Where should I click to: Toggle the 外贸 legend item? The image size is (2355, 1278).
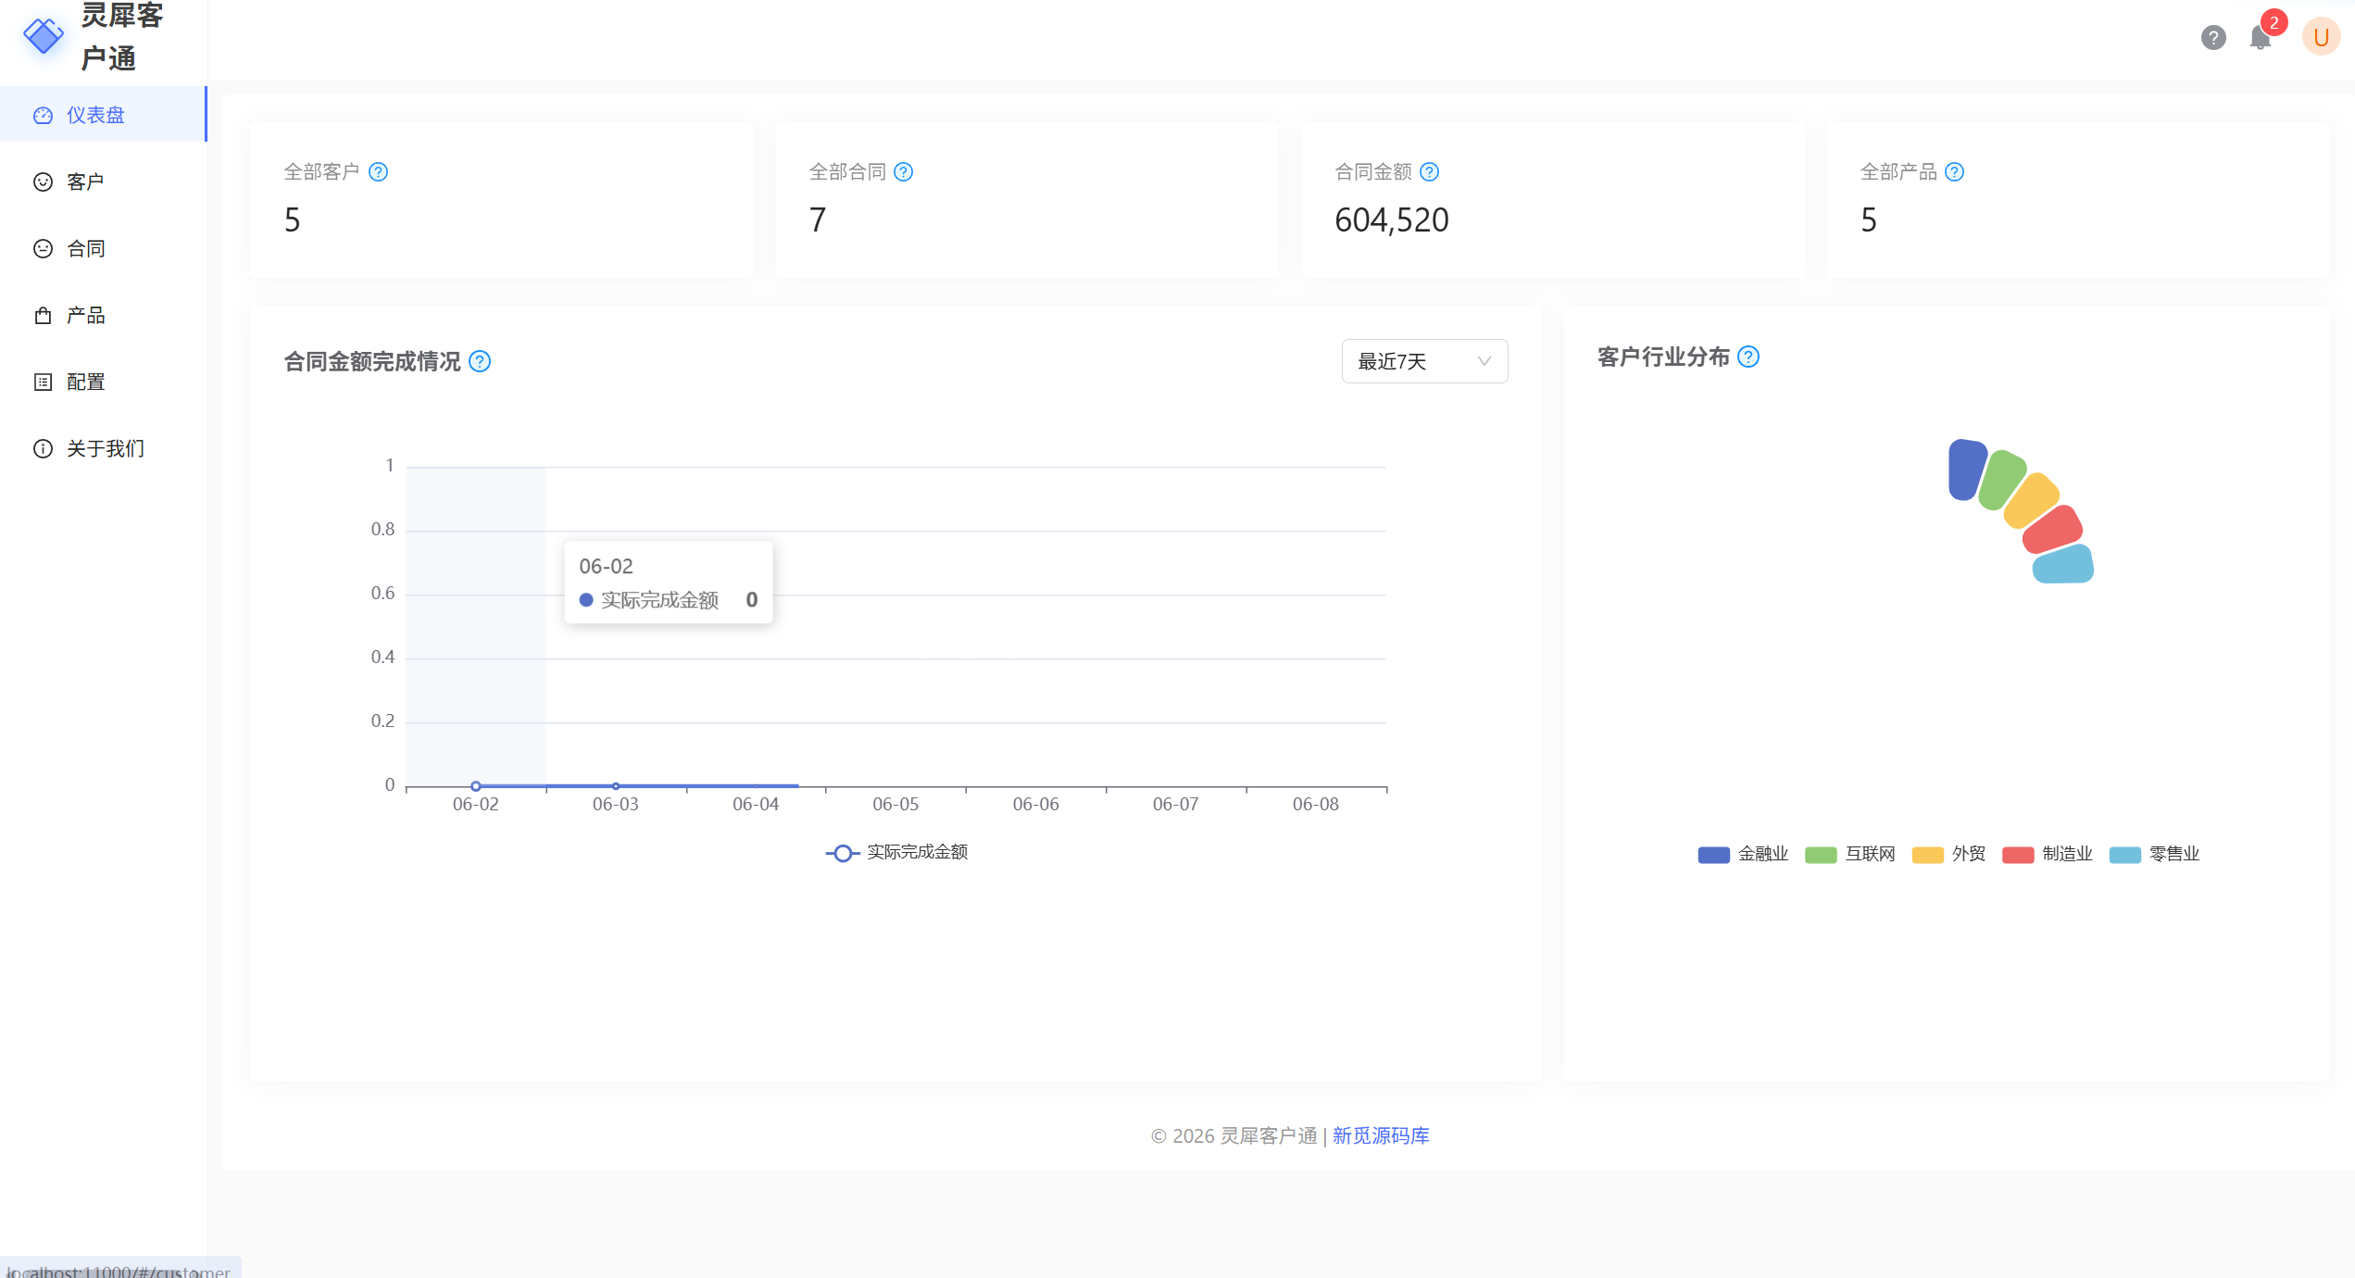tap(1949, 854)
